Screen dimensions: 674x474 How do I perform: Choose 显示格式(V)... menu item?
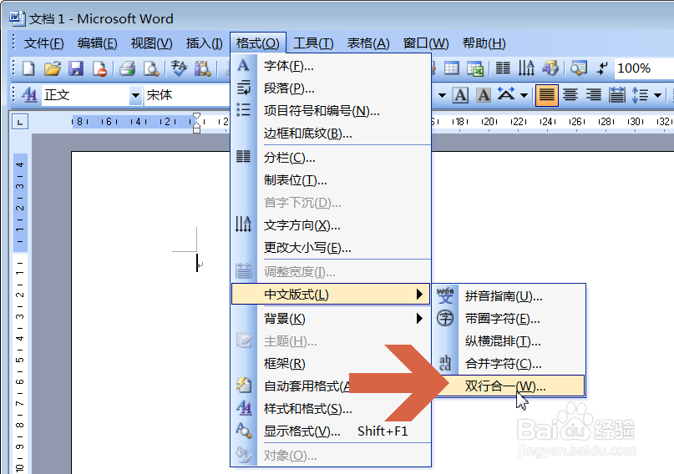coord(331,431)
